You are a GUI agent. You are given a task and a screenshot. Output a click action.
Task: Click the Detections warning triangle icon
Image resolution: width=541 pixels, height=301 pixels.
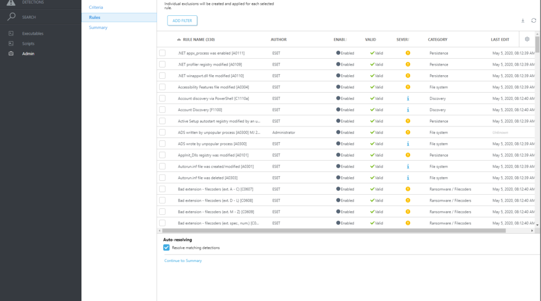(x=11, y=3)
